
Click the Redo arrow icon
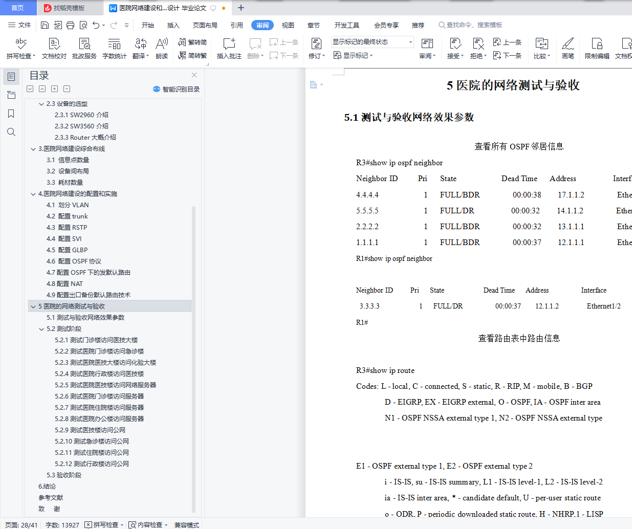(x=114, y=25)
